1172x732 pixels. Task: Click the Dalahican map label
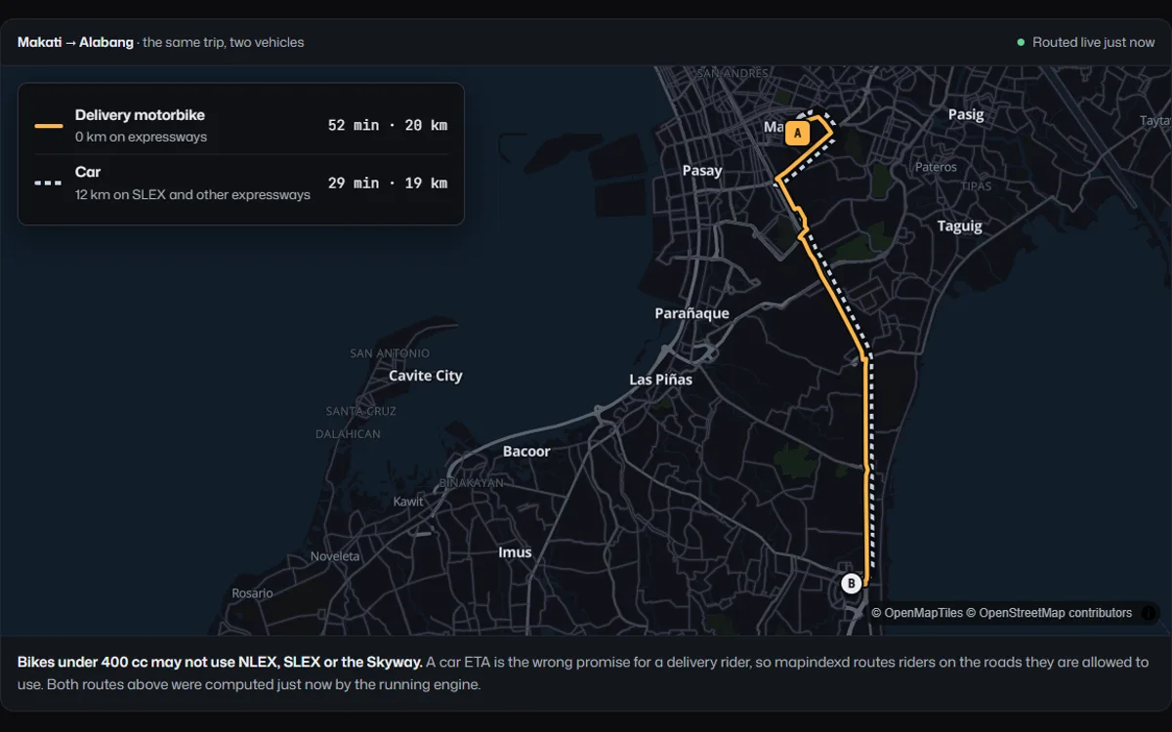tap(348, 434)
